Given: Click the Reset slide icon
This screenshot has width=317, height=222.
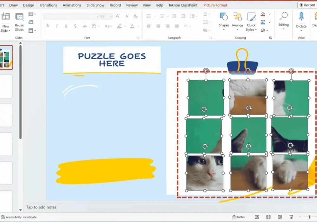Looking at the screenshot, I should [31, 22].
